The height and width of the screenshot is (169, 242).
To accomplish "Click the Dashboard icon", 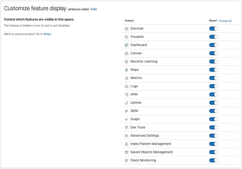I will 126,45.
